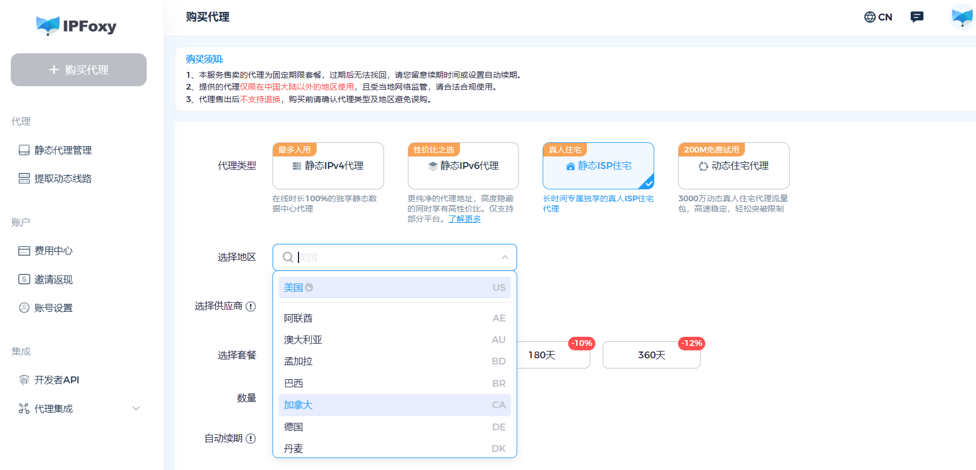
Task: Open the 了解更多 link
Action: [x=464, y=219]
